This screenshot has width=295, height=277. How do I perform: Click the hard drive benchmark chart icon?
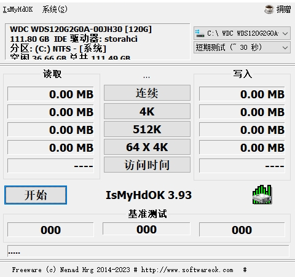[262, 195]
